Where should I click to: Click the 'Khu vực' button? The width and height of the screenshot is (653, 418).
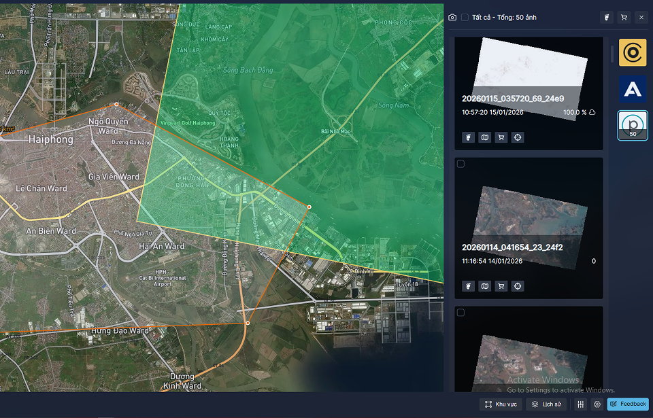[x=501, y=404]
